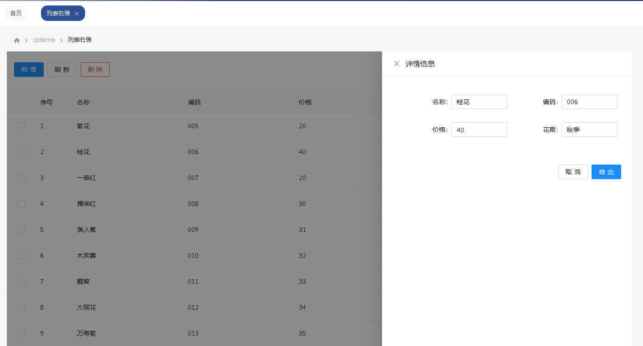
Task: Click the spdemo breadcrumb link
Action: 44,40
